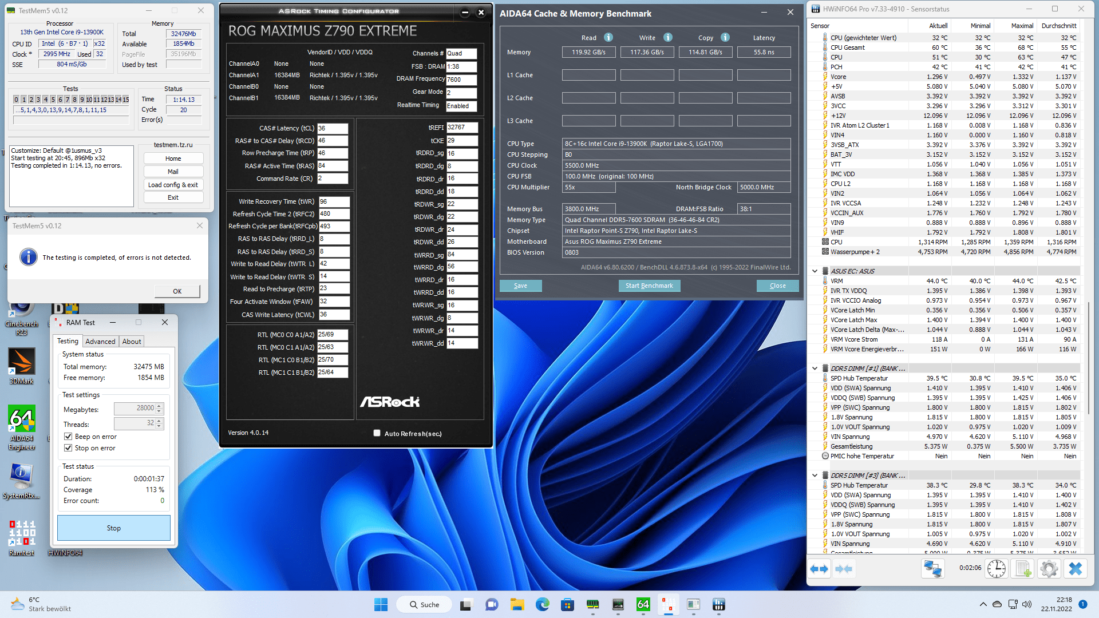This screenshot has width=1099, height=618.
Task: Click Stop button in RAM Test
Action: (x=114, y=528)
